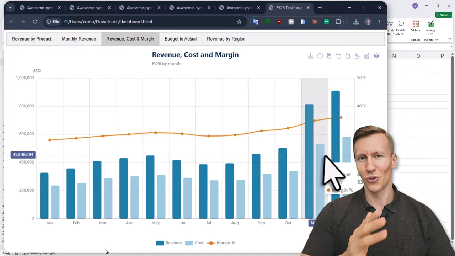Image resolution: width=455 pixels, height=256 pixels.
Task: Open the Share button dropdown in Excel
Action: [x=444, y=15]
